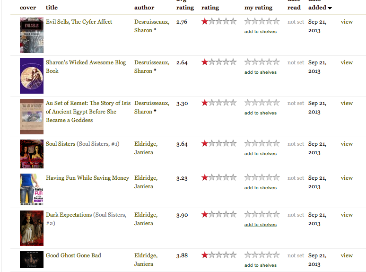Add Good Ghost Gone Bad to shelves

(x=261, y=265)
